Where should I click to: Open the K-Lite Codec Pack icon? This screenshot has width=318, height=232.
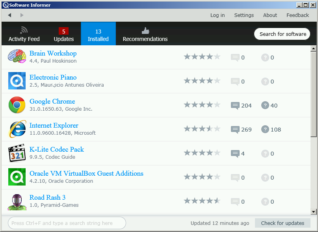17,153
